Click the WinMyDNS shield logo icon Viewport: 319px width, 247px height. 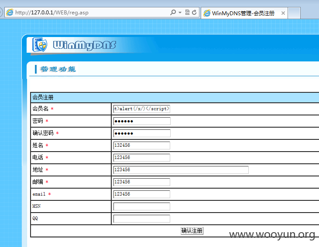pyautogui.click(x=40, y=44)
